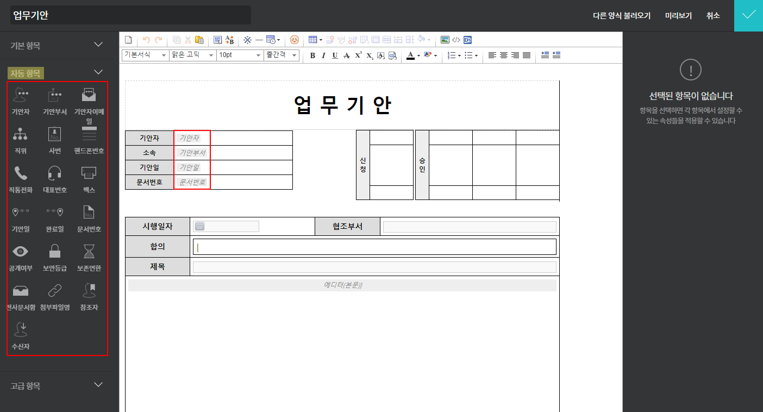Select the 문서번호 placeholder in form table

tap(192, 182)
